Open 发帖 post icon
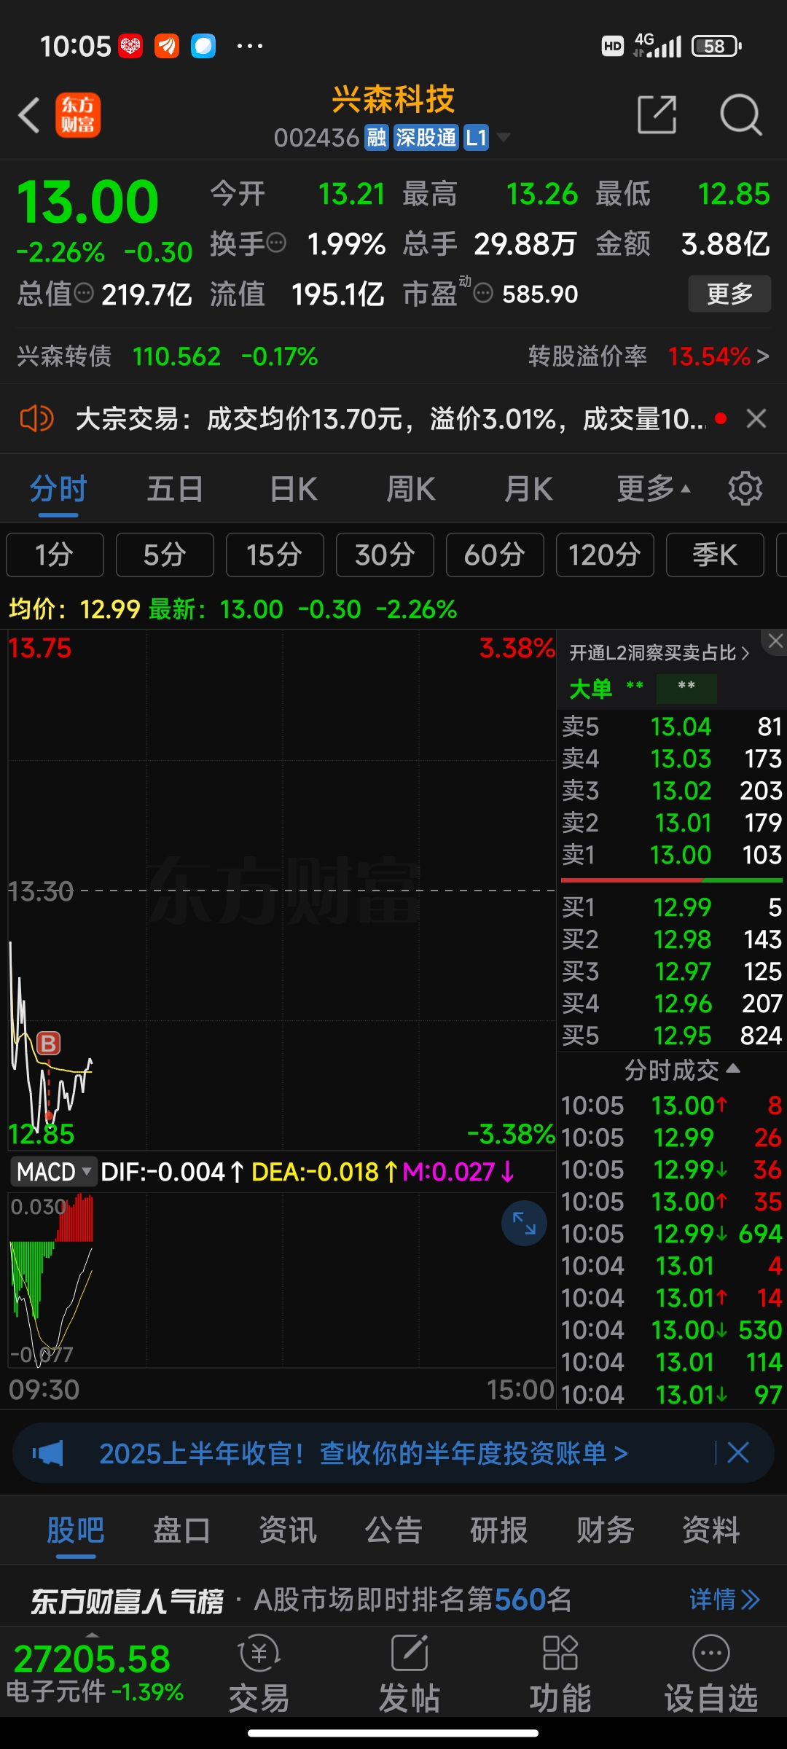This screenshot has height=1749, width=787. (x=410, y=1674)
